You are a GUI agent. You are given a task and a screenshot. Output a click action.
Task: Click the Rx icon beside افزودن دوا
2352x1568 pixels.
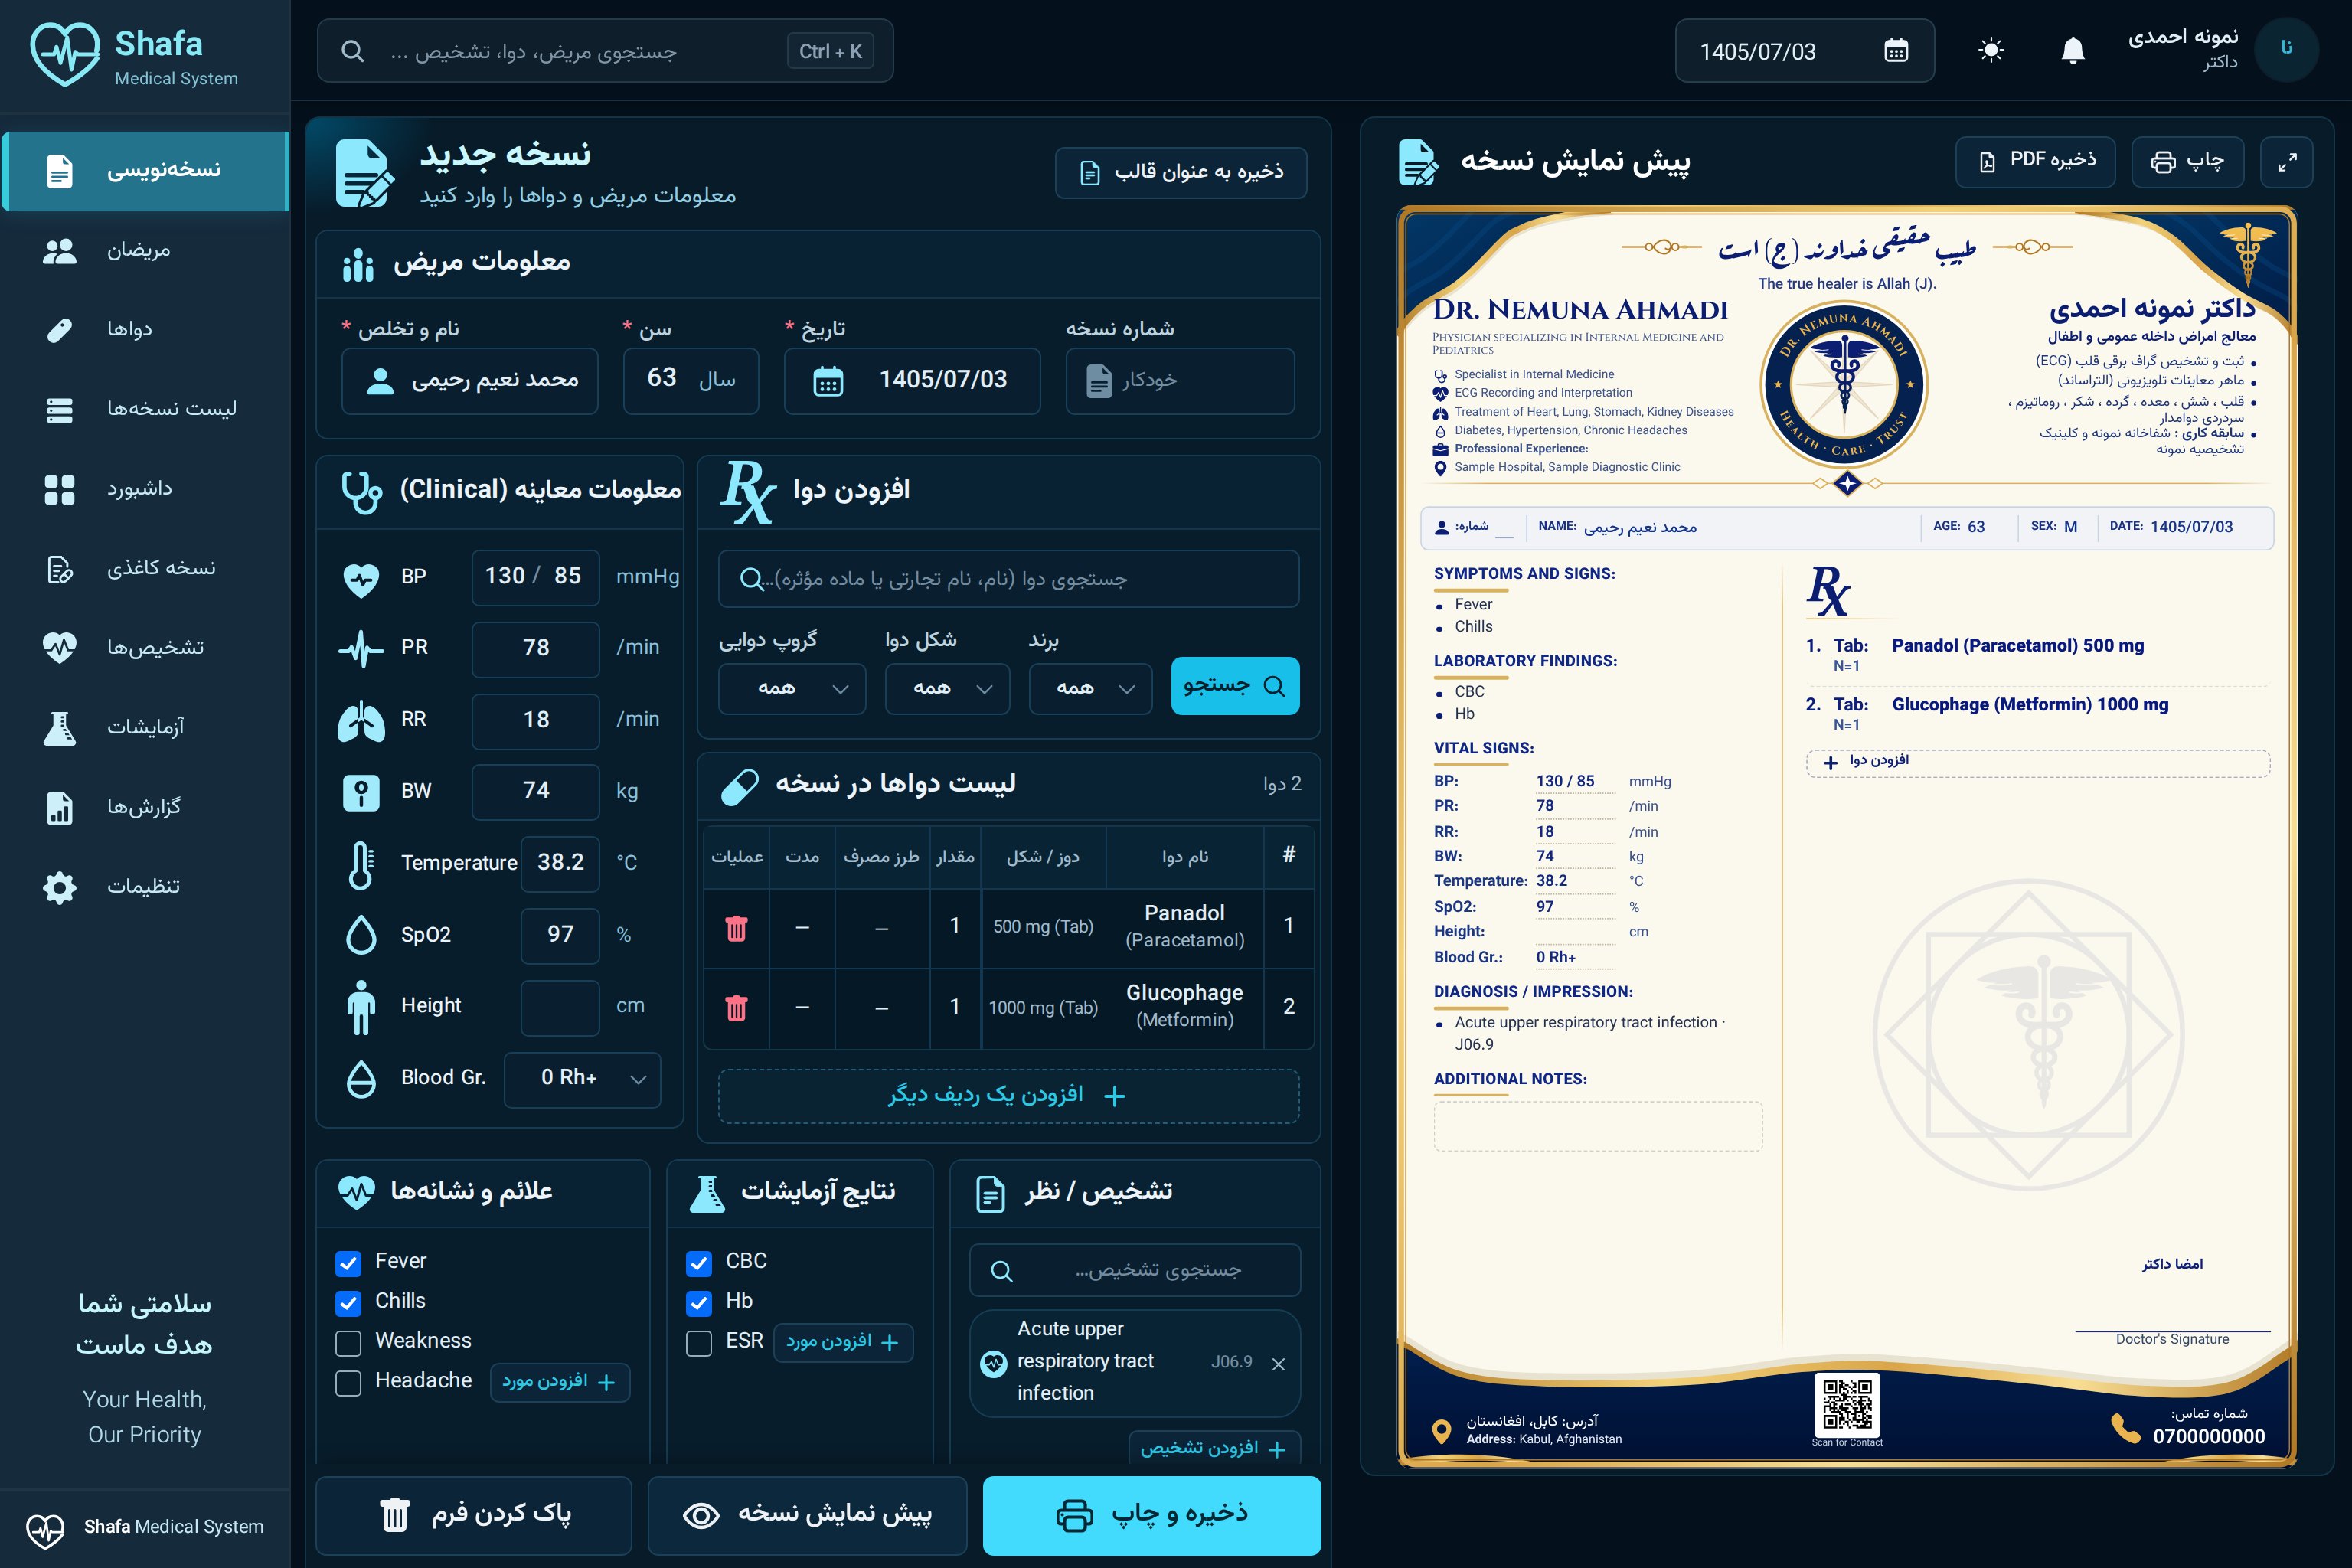(749, 491)
